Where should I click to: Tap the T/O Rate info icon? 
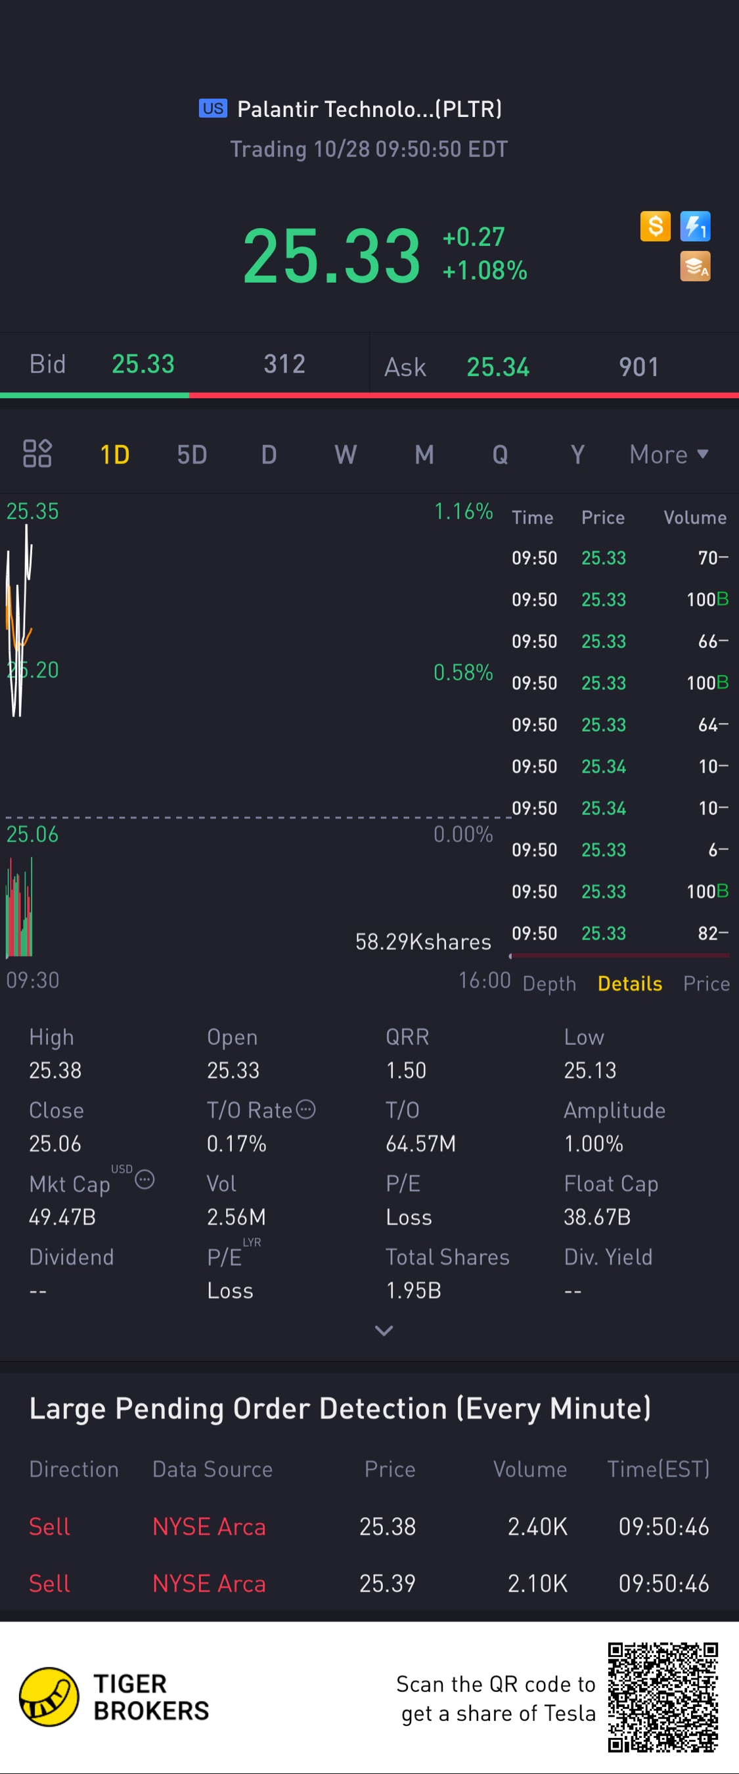305,1109
